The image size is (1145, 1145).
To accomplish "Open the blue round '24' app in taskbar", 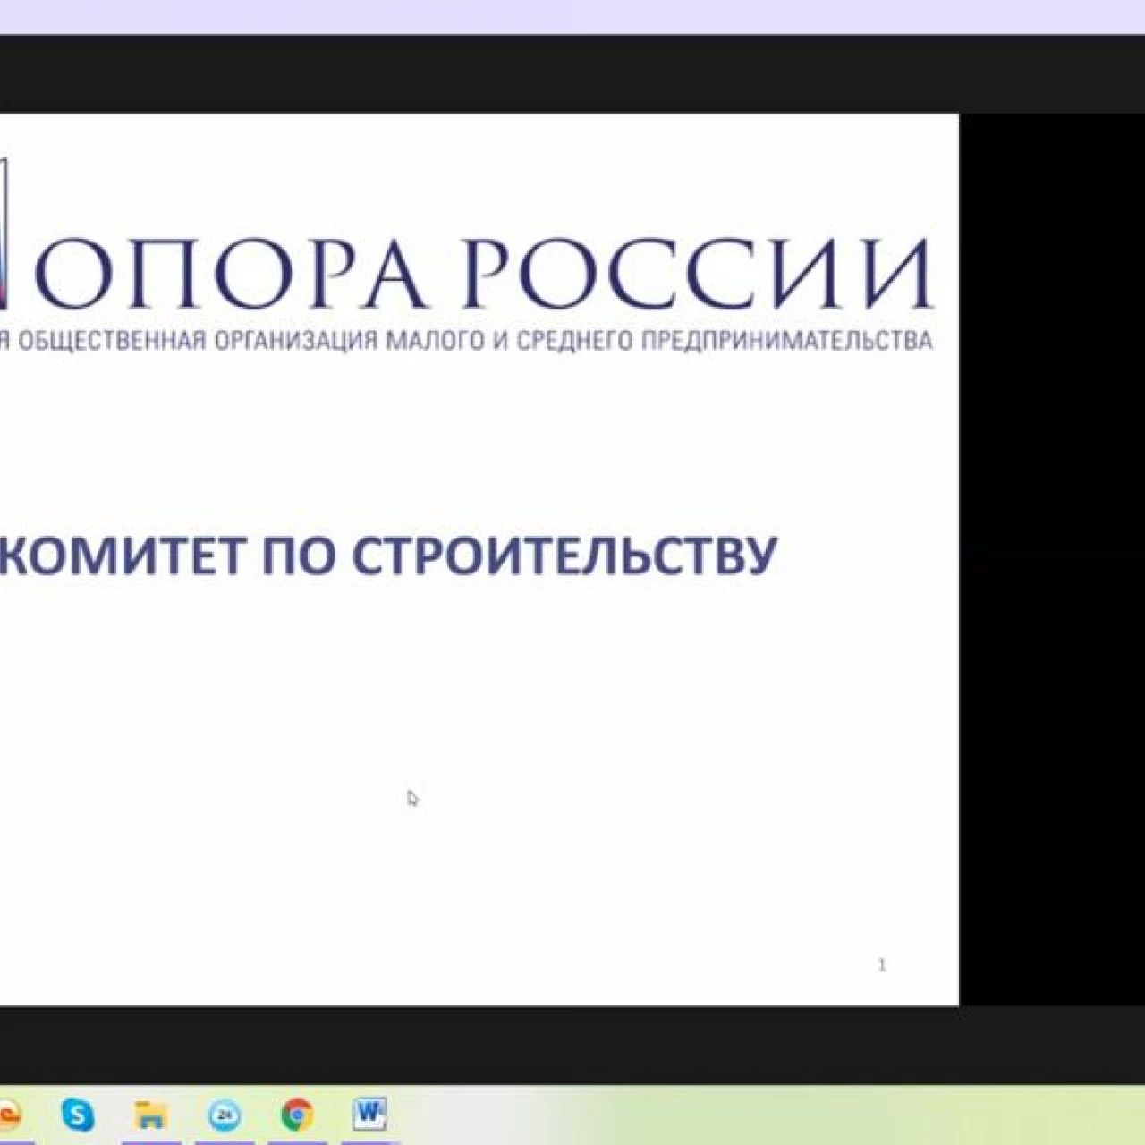I will click(x=225, y=1115).
